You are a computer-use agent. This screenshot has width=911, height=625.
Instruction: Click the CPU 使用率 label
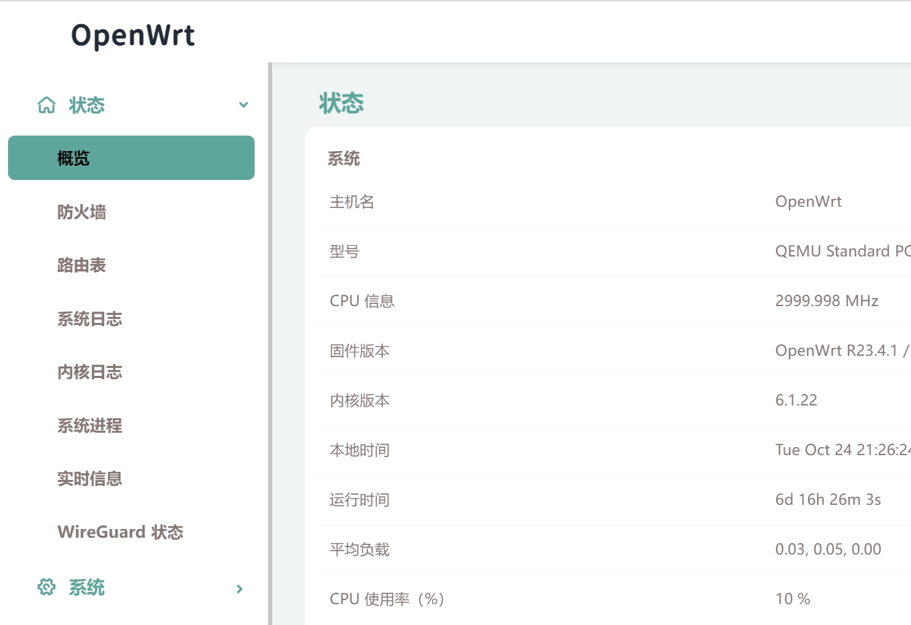click(x=387, y=599)
